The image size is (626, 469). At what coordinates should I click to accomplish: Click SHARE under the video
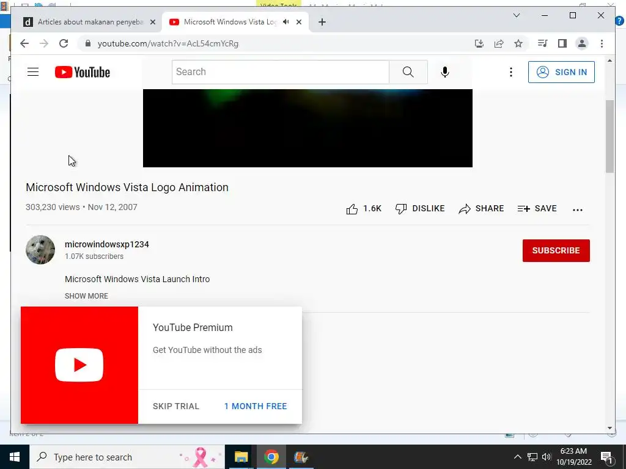pyautogui.click(x=481, y=209)
